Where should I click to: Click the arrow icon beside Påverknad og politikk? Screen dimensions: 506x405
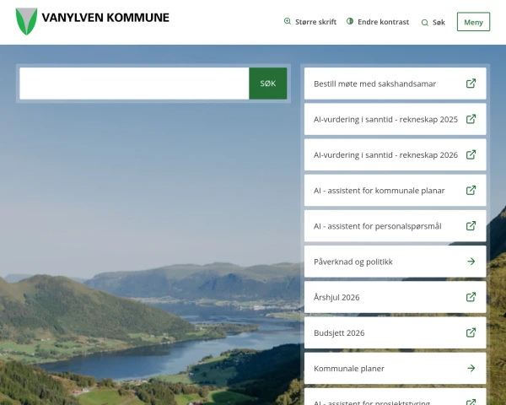(x=471, y=262)
